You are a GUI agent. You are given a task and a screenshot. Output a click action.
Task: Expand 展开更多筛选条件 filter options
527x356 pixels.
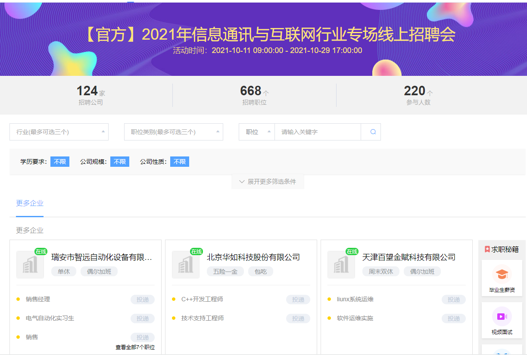268,182
